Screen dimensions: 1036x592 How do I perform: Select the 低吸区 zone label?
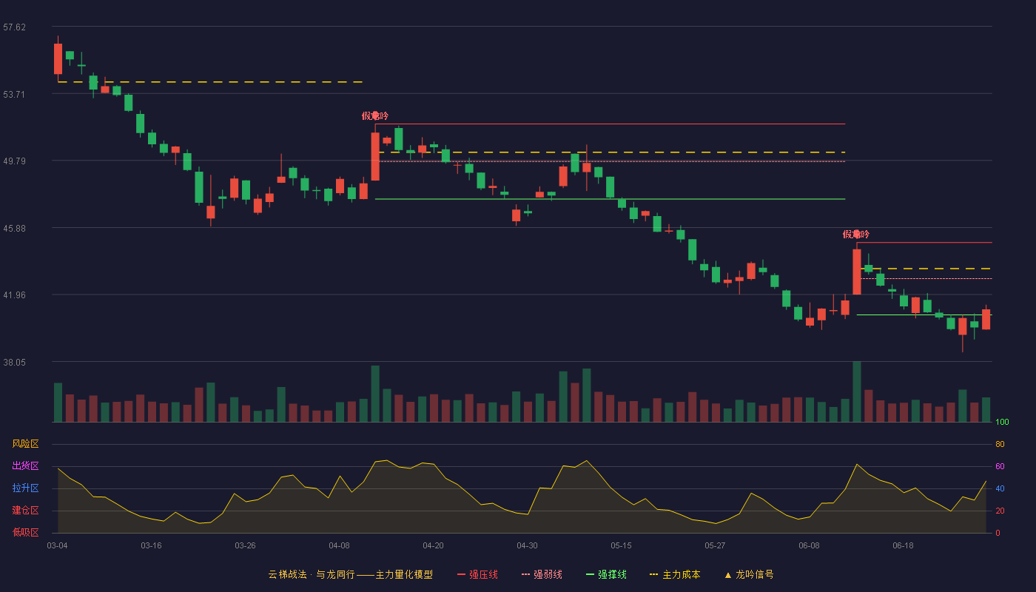pos(25,532)
